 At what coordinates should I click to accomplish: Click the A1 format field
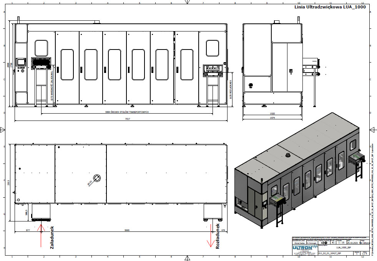click(x=333, y=243)
